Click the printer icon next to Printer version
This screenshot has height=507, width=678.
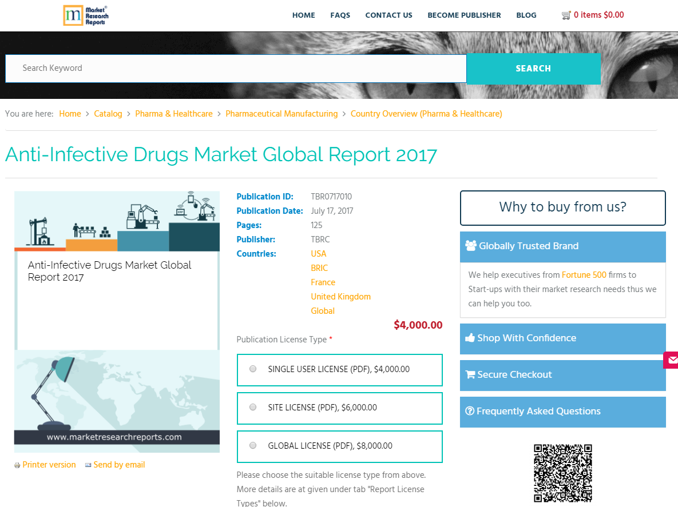point(17,465)
